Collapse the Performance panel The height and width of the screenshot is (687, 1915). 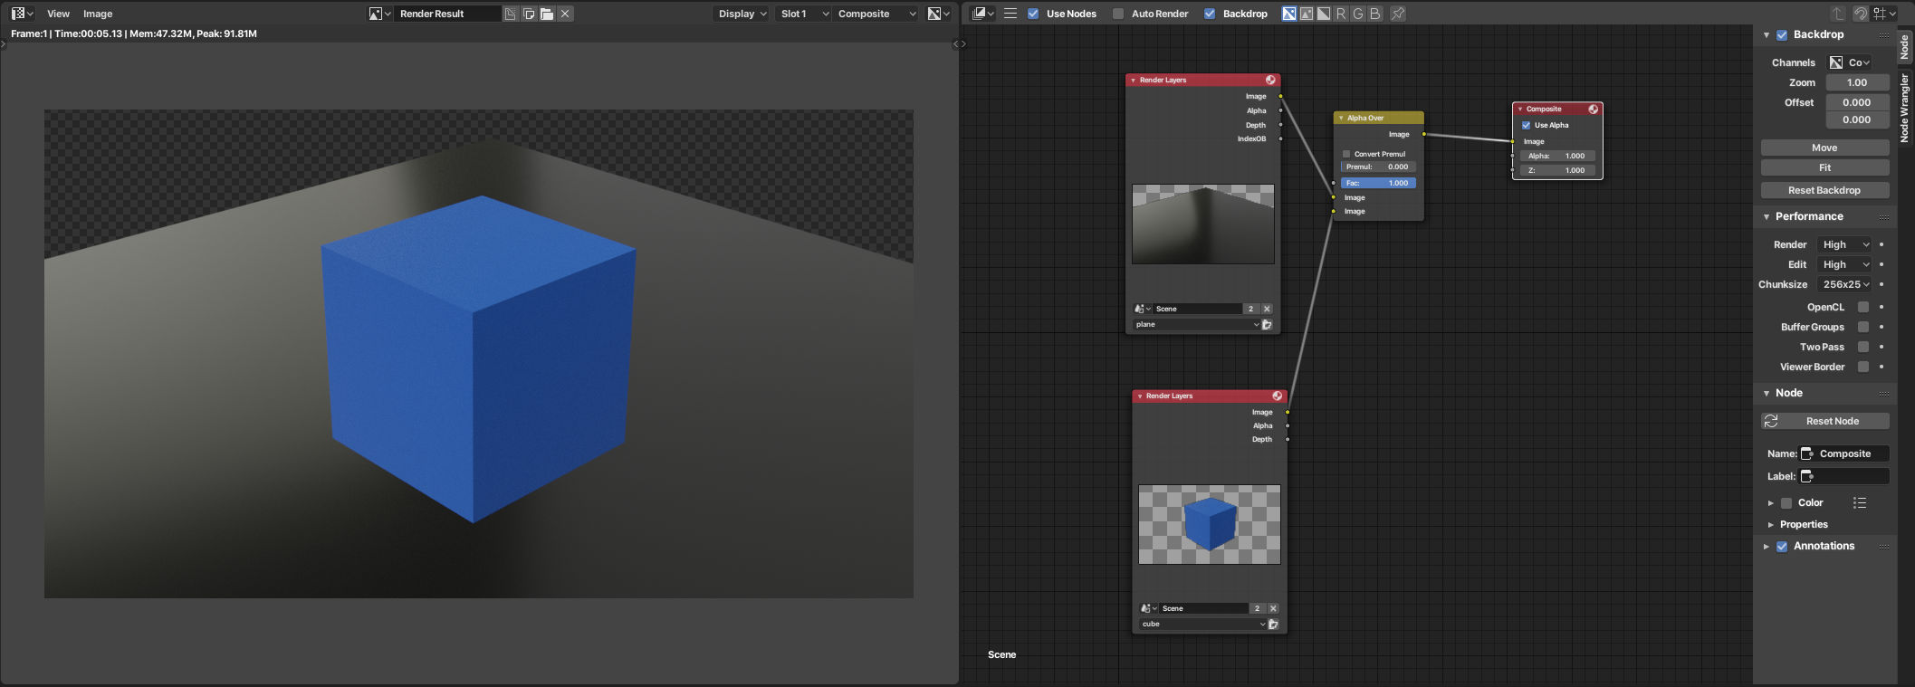[1767, 216]
